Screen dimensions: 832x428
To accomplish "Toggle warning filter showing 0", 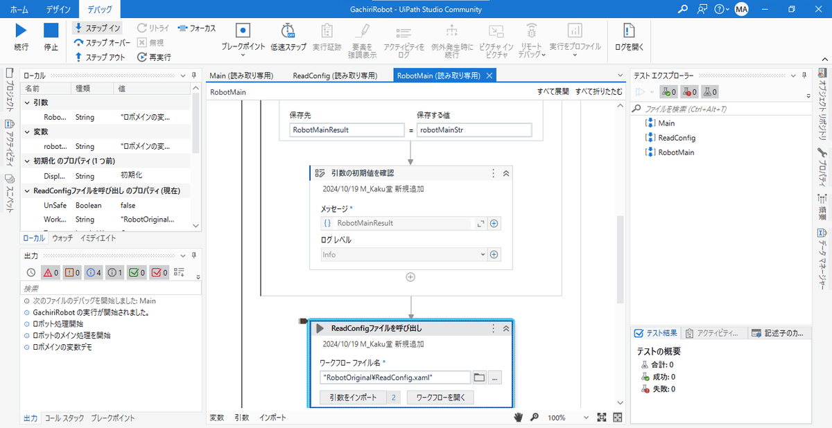I will pyautogui.click(x=73, y=272).
